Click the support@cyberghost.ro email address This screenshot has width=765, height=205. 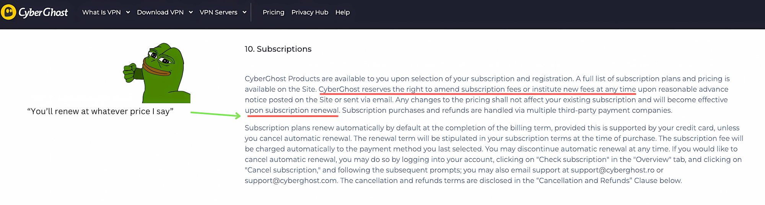click(613, 170)
